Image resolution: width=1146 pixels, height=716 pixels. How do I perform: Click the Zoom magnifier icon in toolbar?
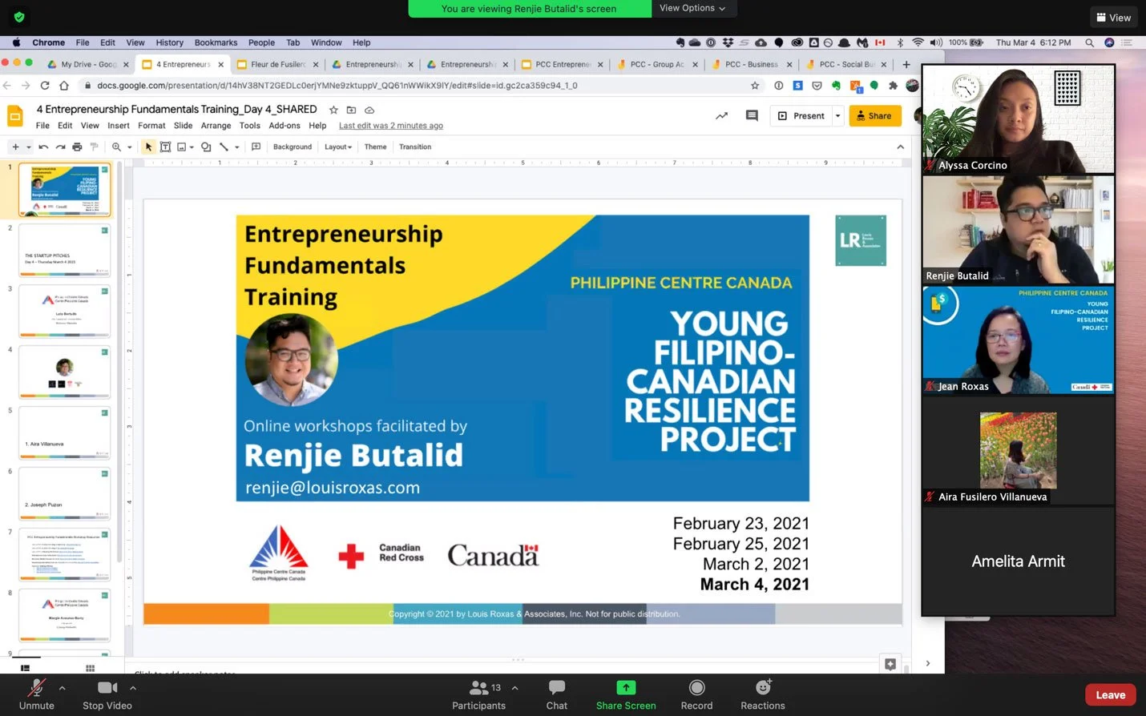pyautogui.click(x=117, y=147)
